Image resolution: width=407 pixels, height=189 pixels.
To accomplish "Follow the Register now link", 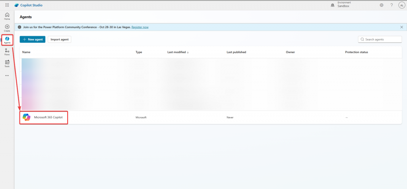I will click(140, 27).
